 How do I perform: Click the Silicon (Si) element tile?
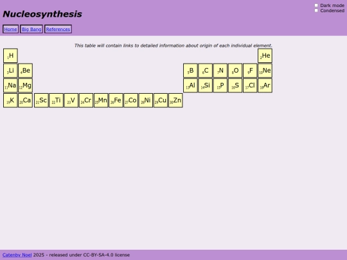tap(206, 85)
